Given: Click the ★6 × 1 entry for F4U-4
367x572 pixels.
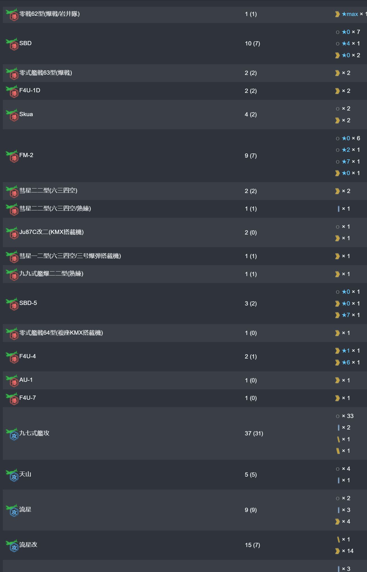Looking at the screenshot, I should click(x=350, y=362).
